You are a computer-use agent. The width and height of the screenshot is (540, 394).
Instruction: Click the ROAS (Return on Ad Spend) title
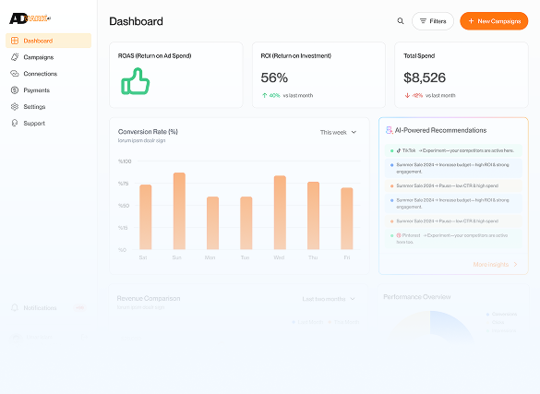click(x=155, y=55)
